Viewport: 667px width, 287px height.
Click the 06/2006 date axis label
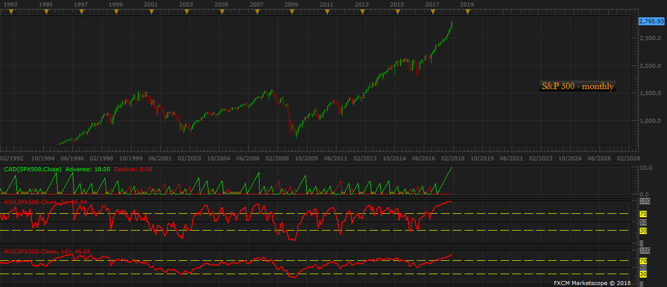point(248,159)
